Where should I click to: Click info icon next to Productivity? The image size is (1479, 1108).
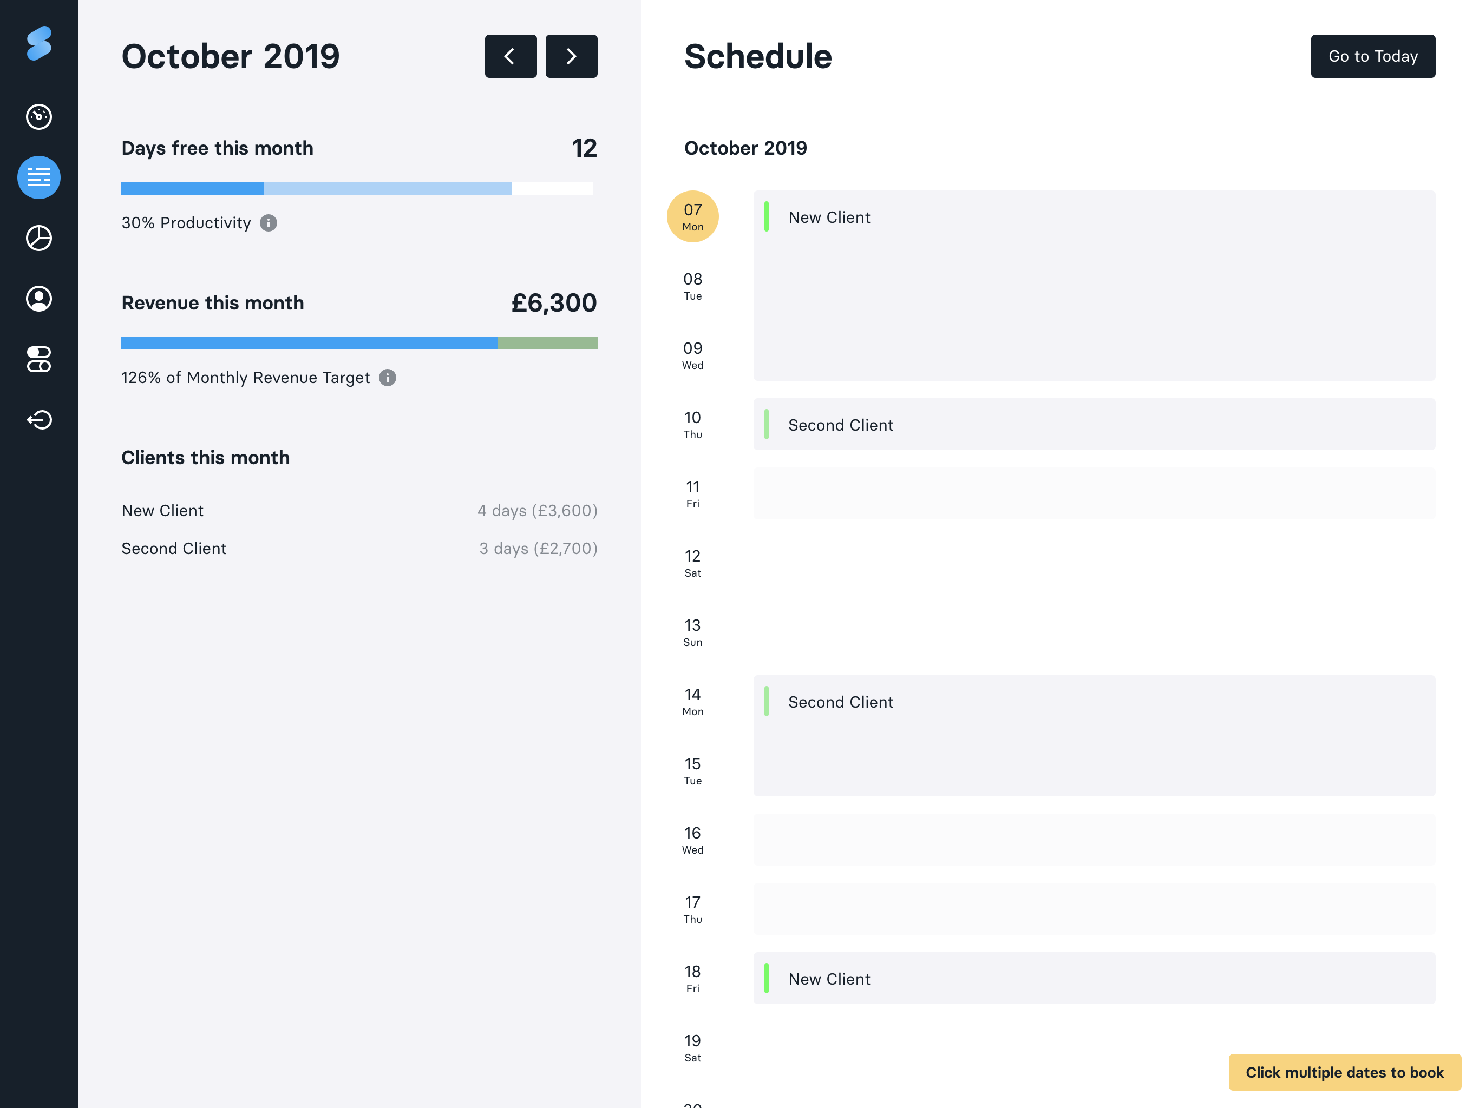268,223
